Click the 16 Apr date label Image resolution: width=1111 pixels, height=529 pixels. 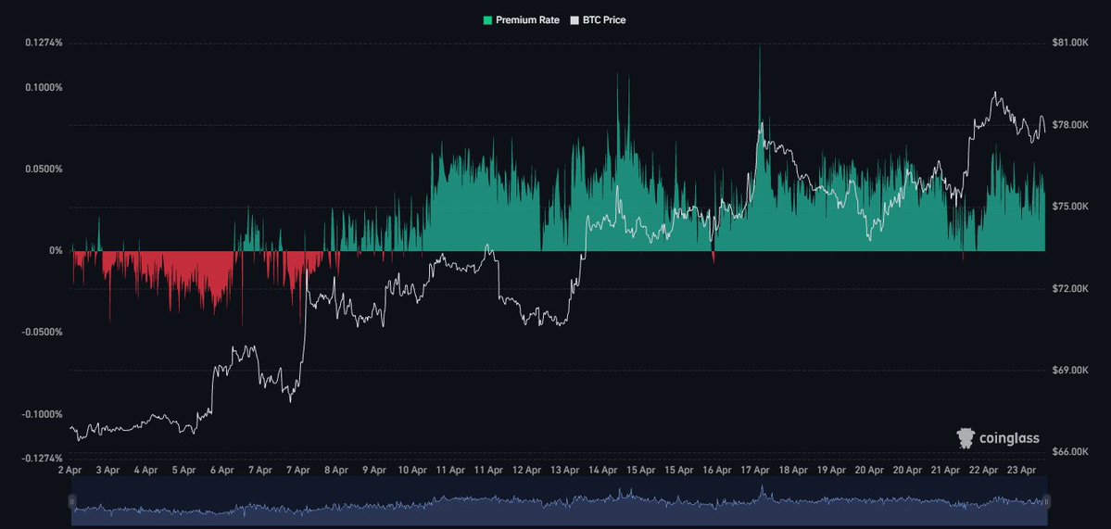pyautogui.click(x=717, y=470)
